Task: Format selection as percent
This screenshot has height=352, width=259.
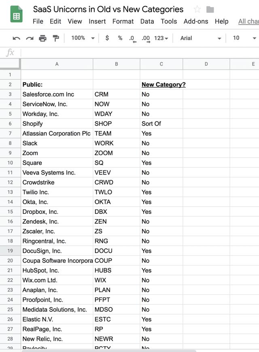Action: tap(120, 38)
